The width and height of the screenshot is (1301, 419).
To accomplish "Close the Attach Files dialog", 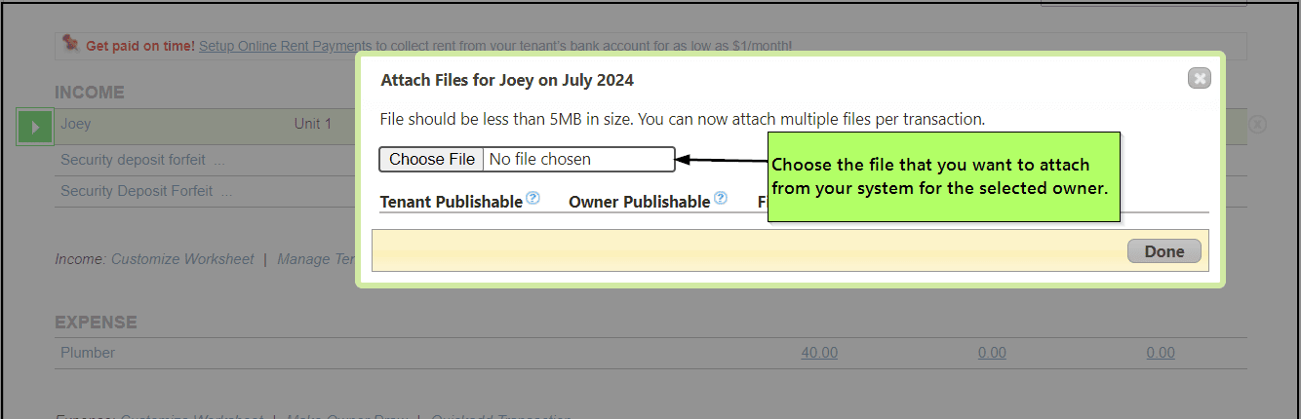I will [1199, 79].
